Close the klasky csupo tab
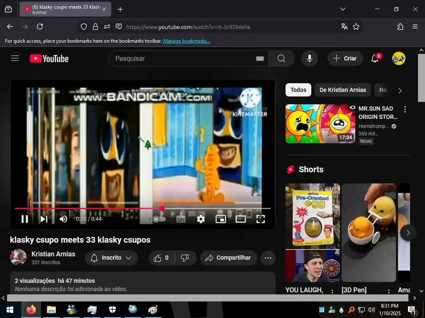425x318 pixels. pyautogui.click(x=104, y=9)
